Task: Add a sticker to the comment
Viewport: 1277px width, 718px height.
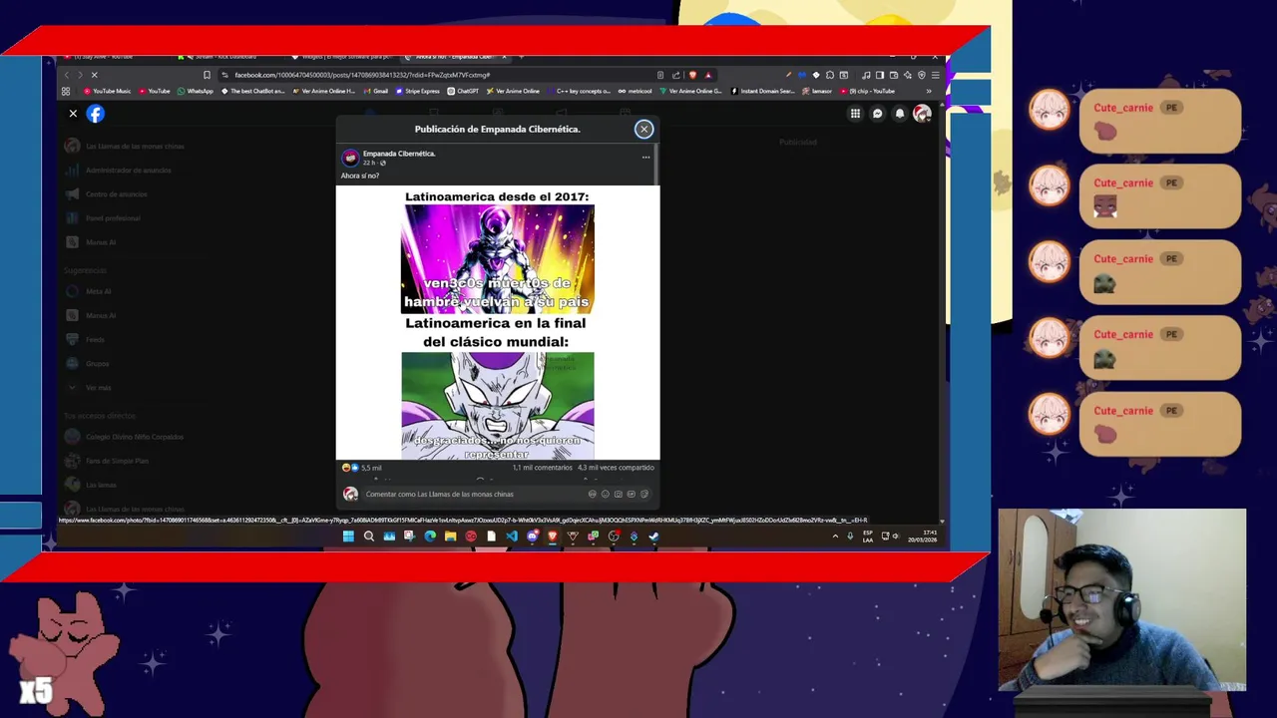Action: 643,494
